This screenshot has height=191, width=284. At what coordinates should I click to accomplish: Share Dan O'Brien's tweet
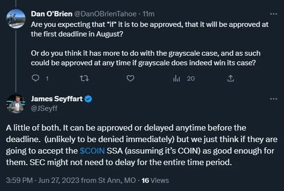(x=231, y=78)
